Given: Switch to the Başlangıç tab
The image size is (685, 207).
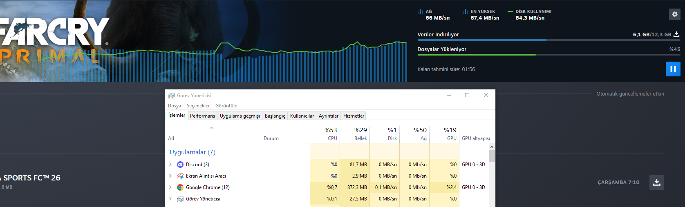Looking at the screenshot, I should coord(275,116).
